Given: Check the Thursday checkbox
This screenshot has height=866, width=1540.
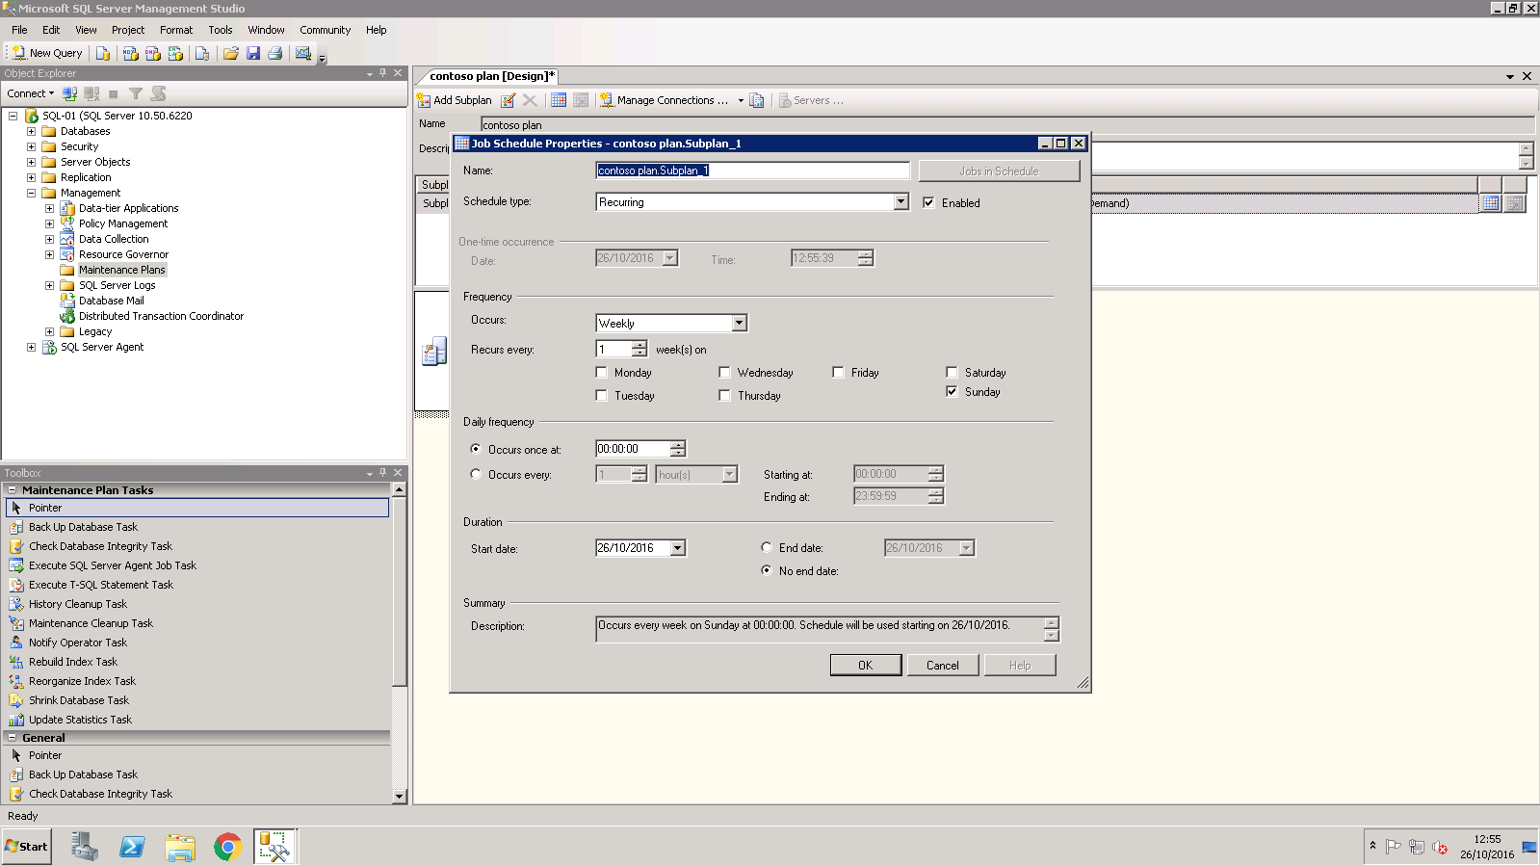Looking at the screenshot, I should point(724,395).
